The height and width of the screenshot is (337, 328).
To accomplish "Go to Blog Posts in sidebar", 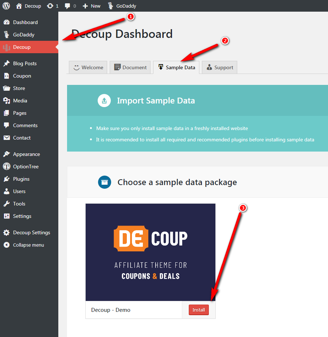I will (25, 63).
